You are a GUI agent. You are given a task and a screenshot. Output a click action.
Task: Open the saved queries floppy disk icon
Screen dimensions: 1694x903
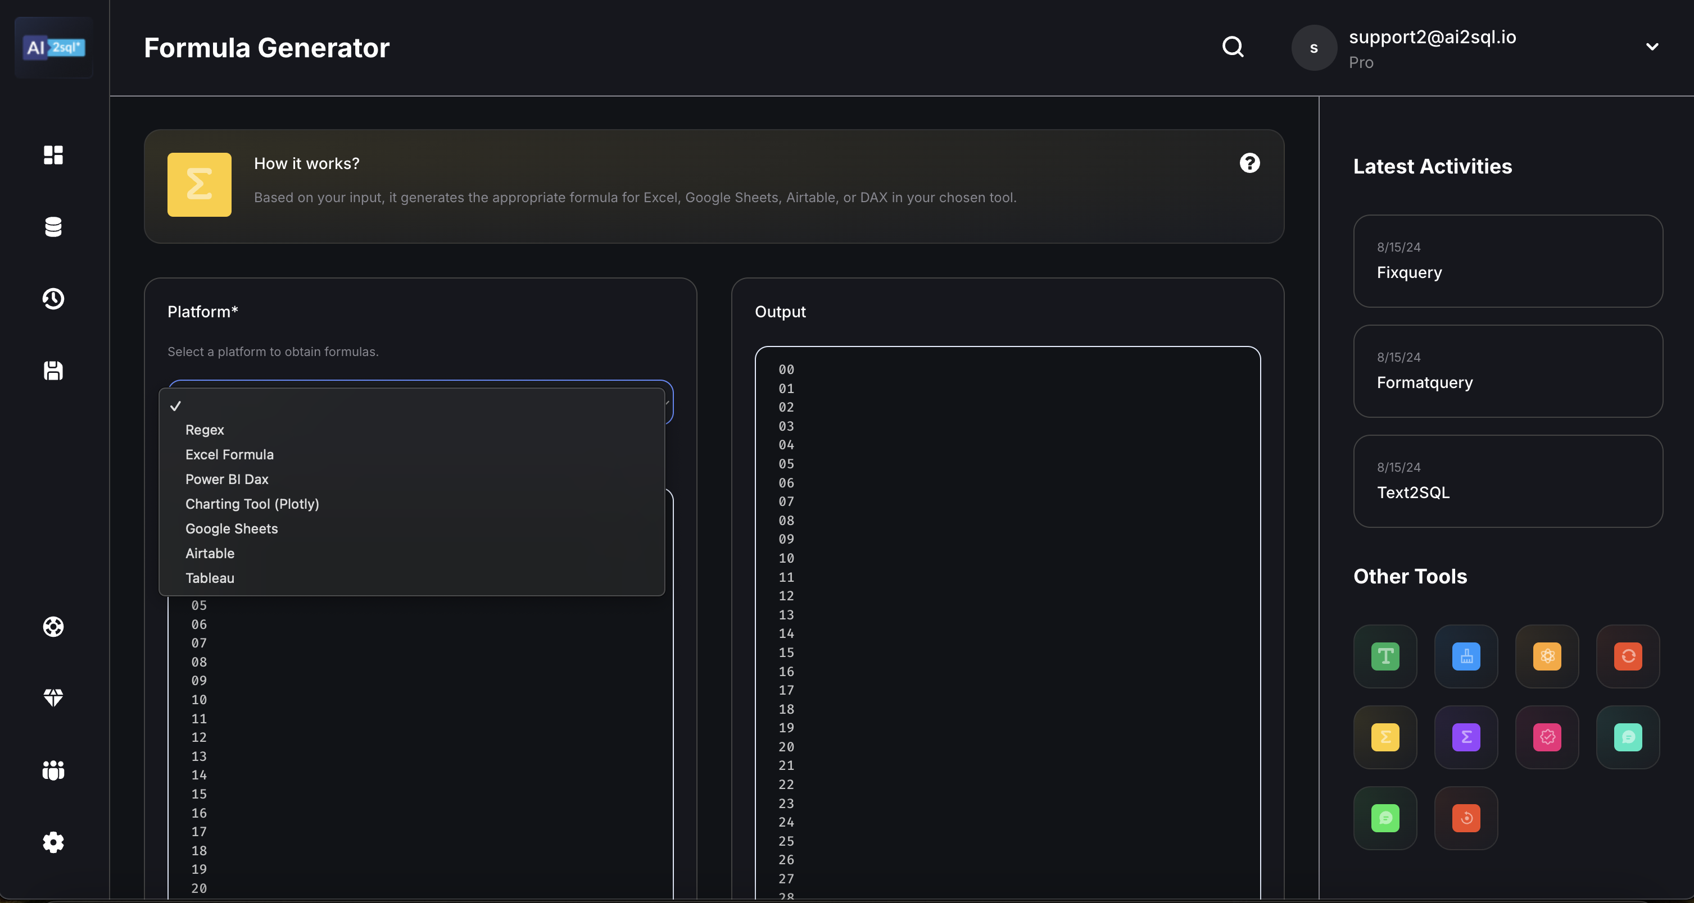pyautogui.click(x=53, y=371)
